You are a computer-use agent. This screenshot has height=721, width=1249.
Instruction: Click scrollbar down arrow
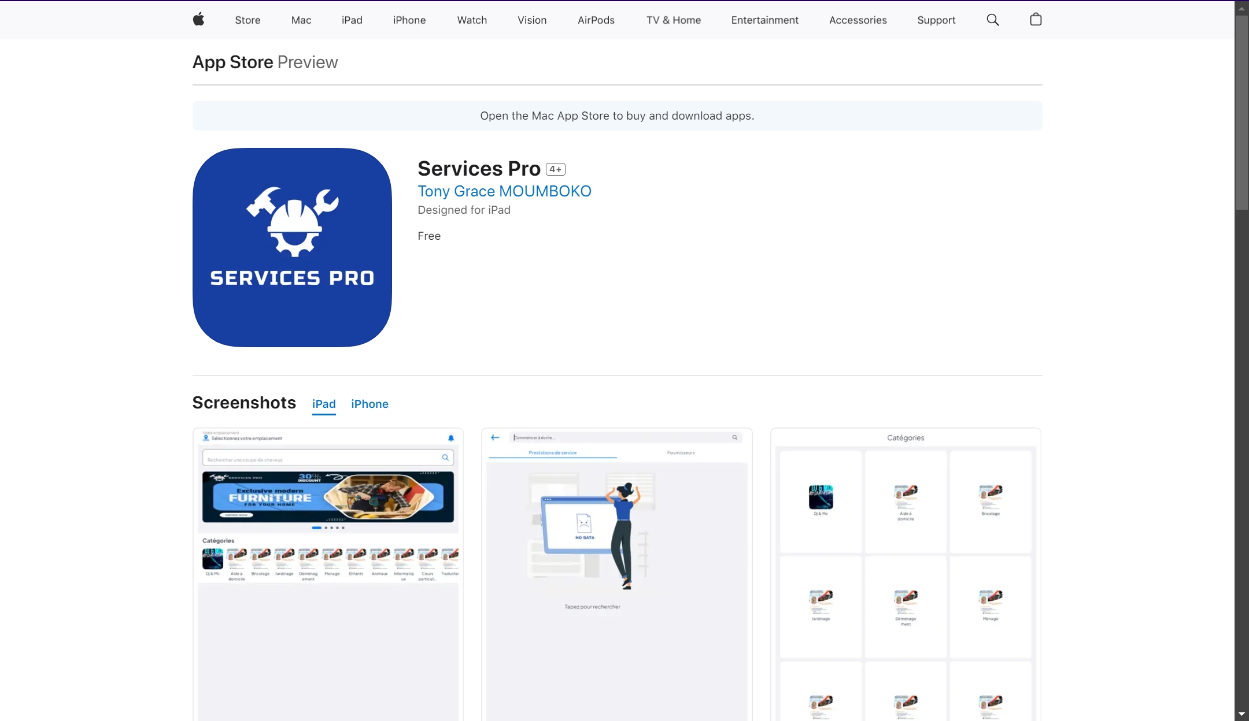coord(1241,715)
